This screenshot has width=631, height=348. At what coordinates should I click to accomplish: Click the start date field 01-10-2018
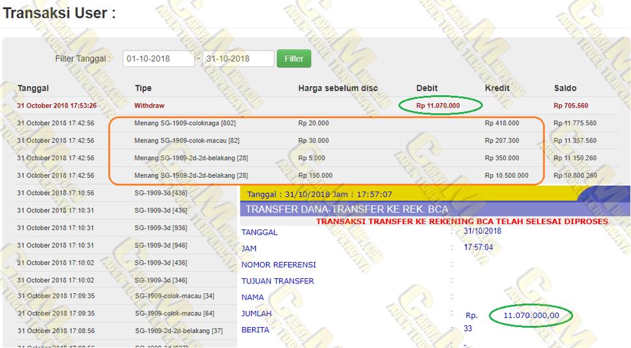(x=158, y=59)
